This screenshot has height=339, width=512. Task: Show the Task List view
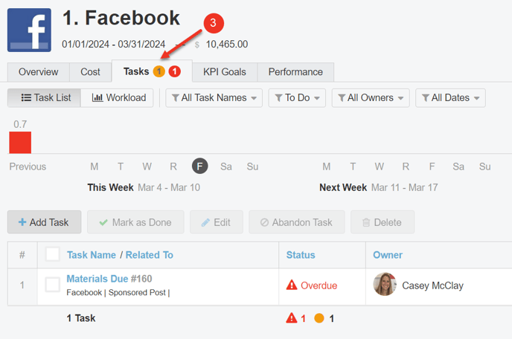(44, 97)
